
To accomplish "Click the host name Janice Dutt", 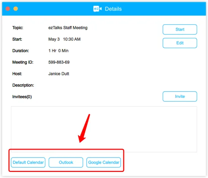I will click(x=59, y=74).
